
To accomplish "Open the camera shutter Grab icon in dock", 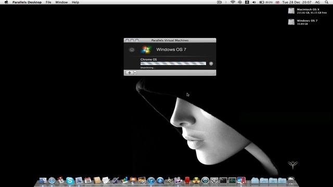I will click(214, 180).
